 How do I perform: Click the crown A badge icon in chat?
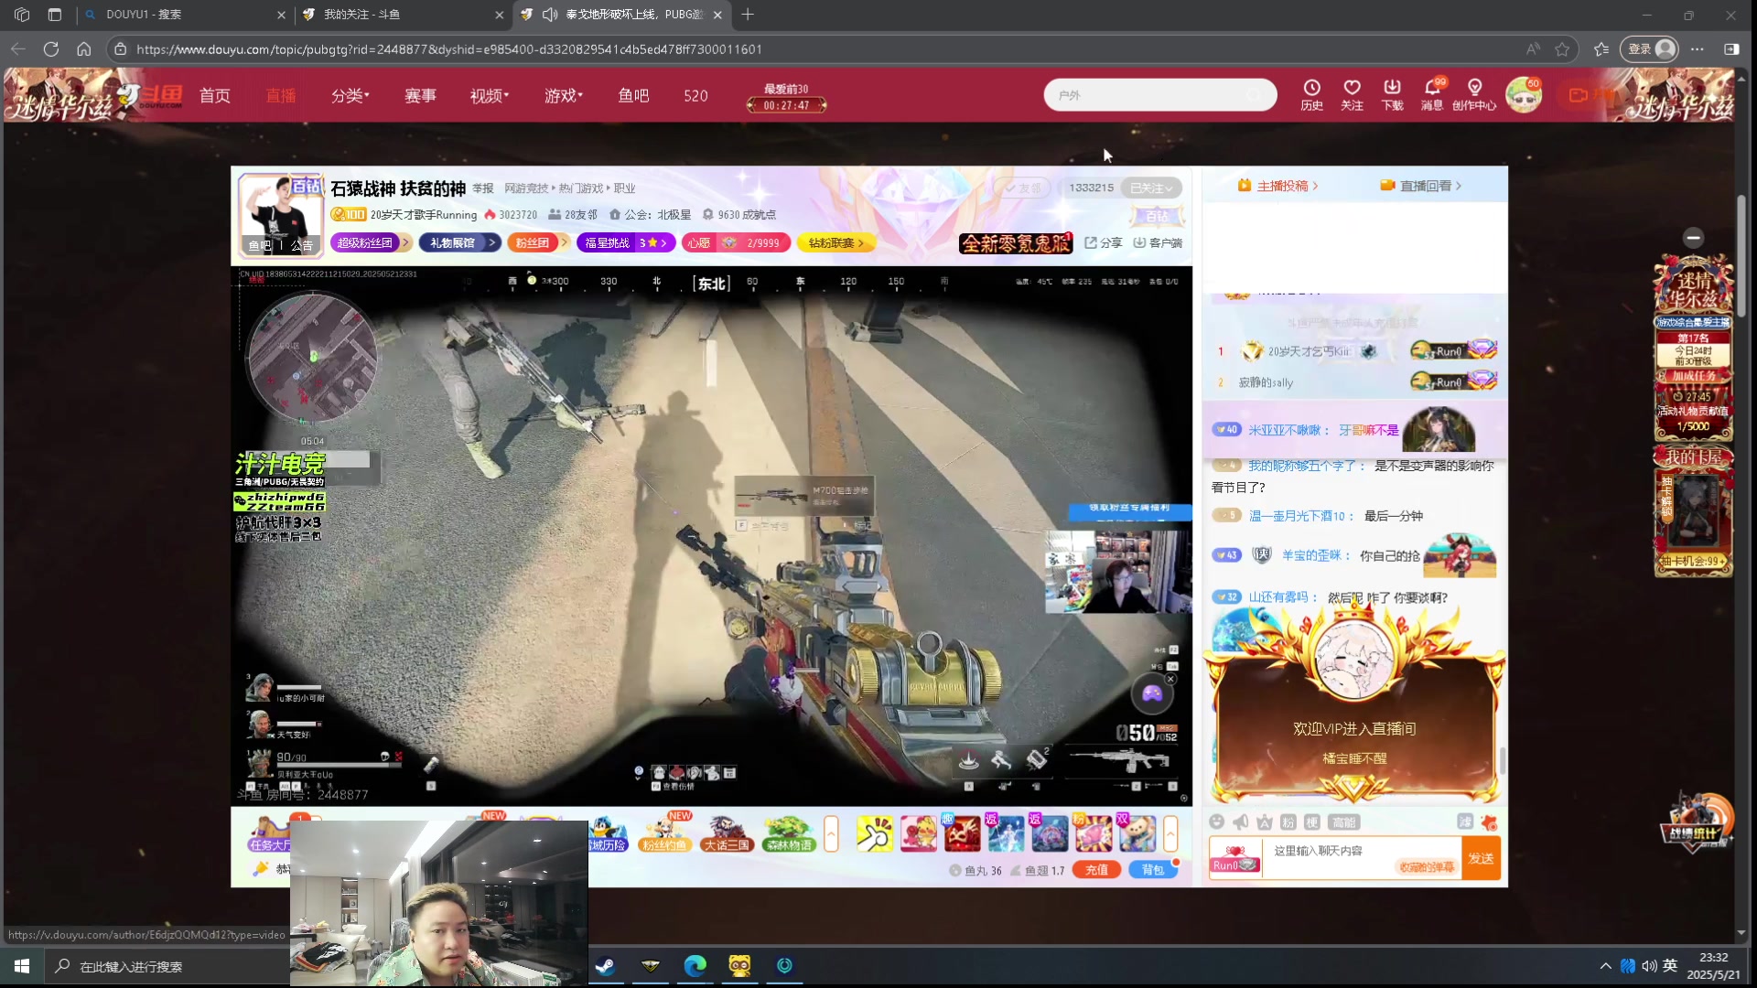tap(1264, 822)
